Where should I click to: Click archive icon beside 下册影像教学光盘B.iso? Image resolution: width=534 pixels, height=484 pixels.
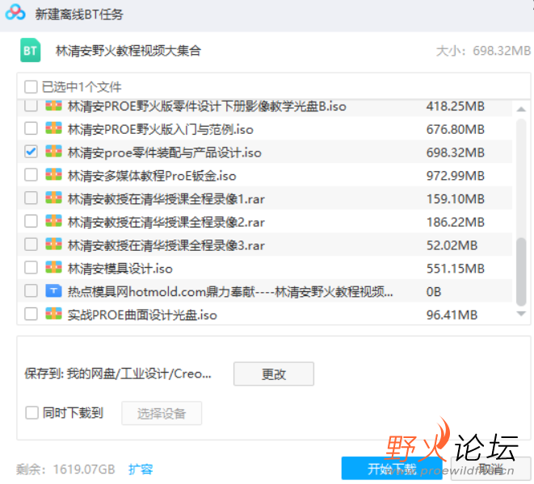point(54,106)
